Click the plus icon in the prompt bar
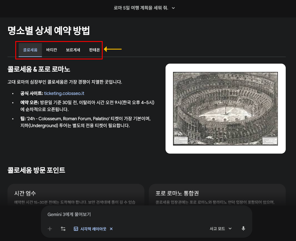This screenshot has width=296, height=241. pos(50,229)
